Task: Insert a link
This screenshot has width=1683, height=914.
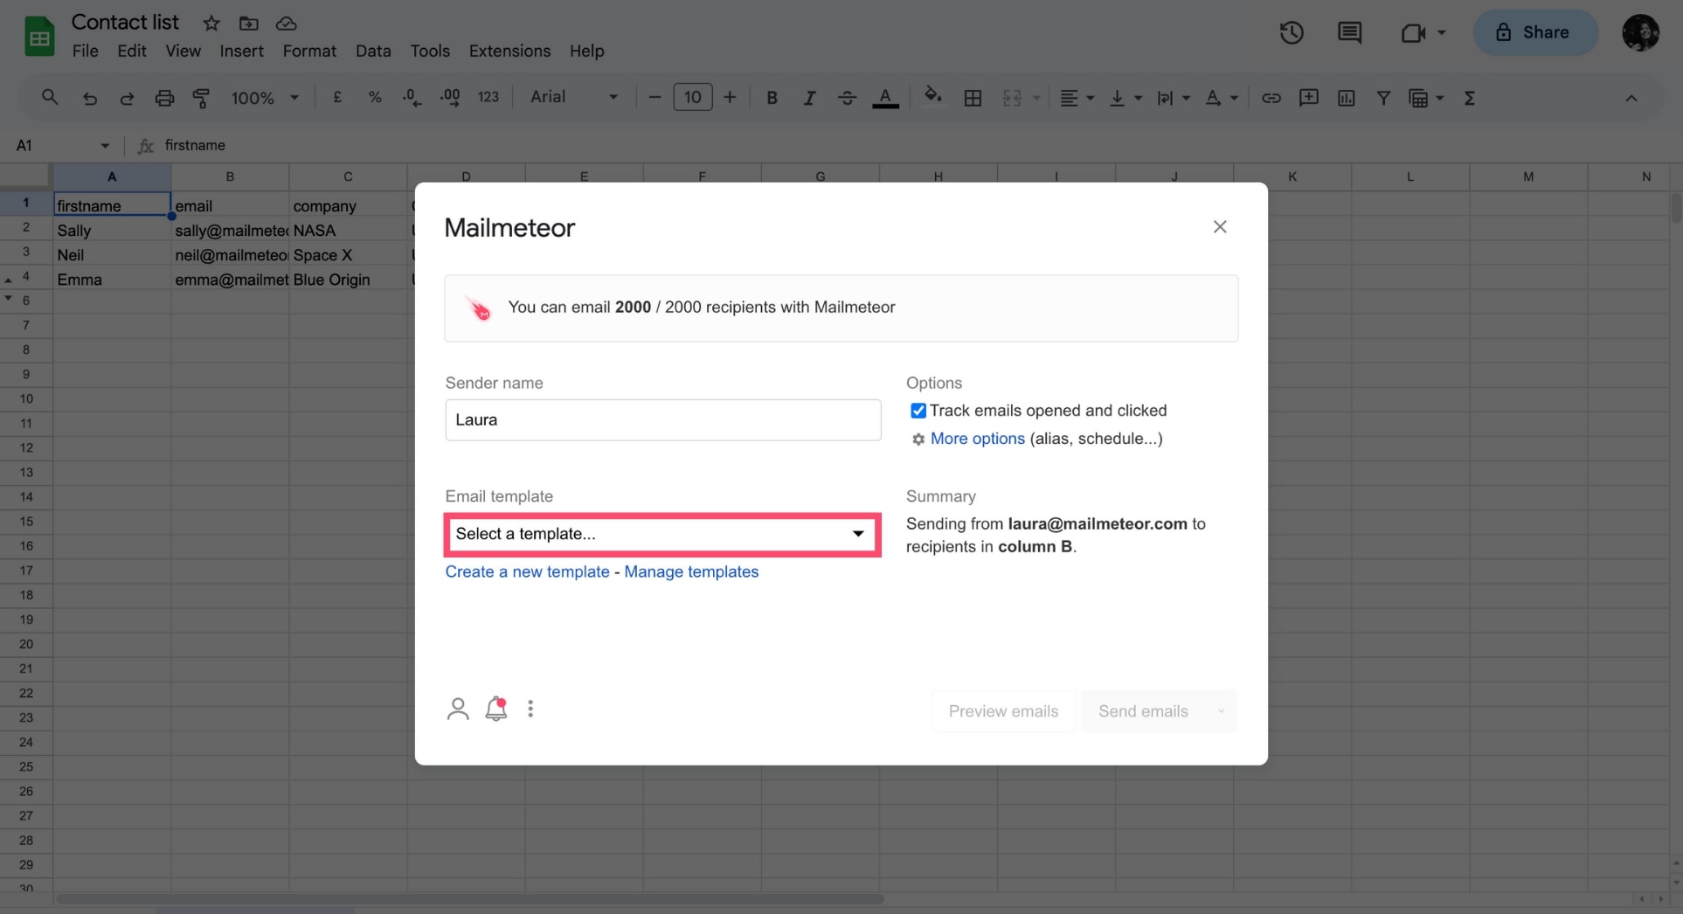Action: pyautogui.click(x=1271, y=98)
